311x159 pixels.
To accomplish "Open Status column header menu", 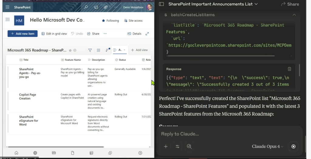I will pos(120,60).
